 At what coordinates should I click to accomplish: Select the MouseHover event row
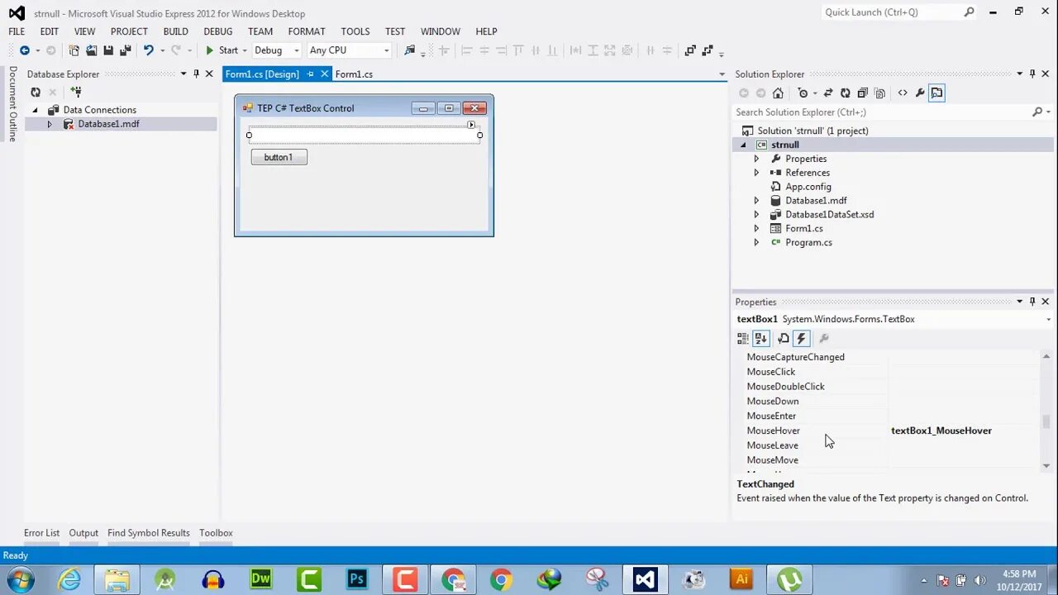click(x=893, y=431)
